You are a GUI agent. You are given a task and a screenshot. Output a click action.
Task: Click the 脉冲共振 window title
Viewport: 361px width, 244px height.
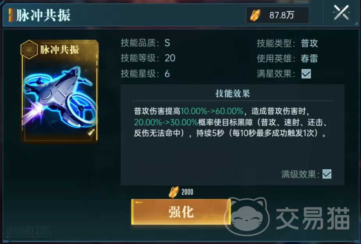point(43,15)
